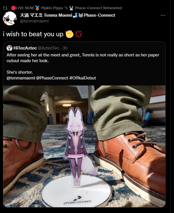Open Tenma Maemi display name link
The image size is (174, 213).
[x=68, y=15]
